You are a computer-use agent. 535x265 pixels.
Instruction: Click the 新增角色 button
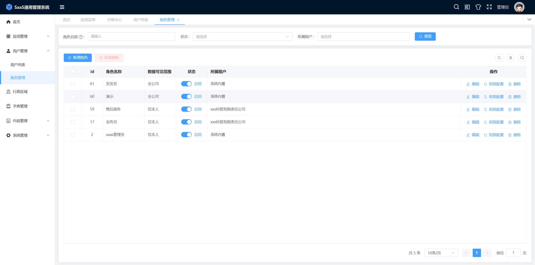(x=78, y=58)
